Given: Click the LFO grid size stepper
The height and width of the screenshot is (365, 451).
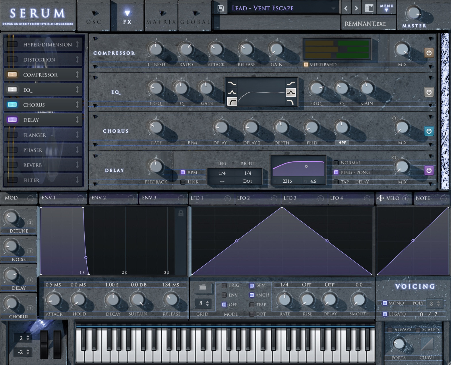Looking at the screenshot, I should [207, 303].
